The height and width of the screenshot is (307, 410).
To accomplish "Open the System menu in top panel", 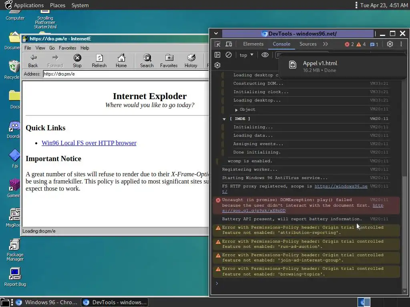I will (80, 5).
